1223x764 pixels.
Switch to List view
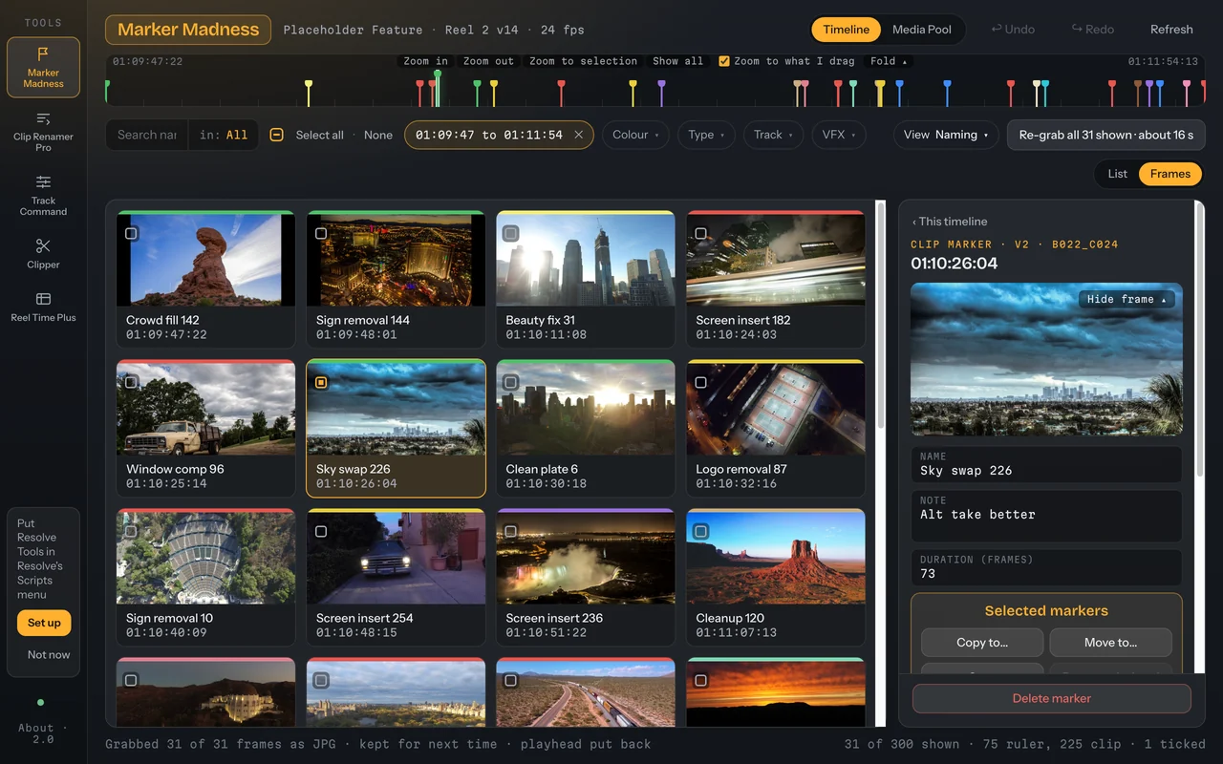click(x=1117, y=174)
